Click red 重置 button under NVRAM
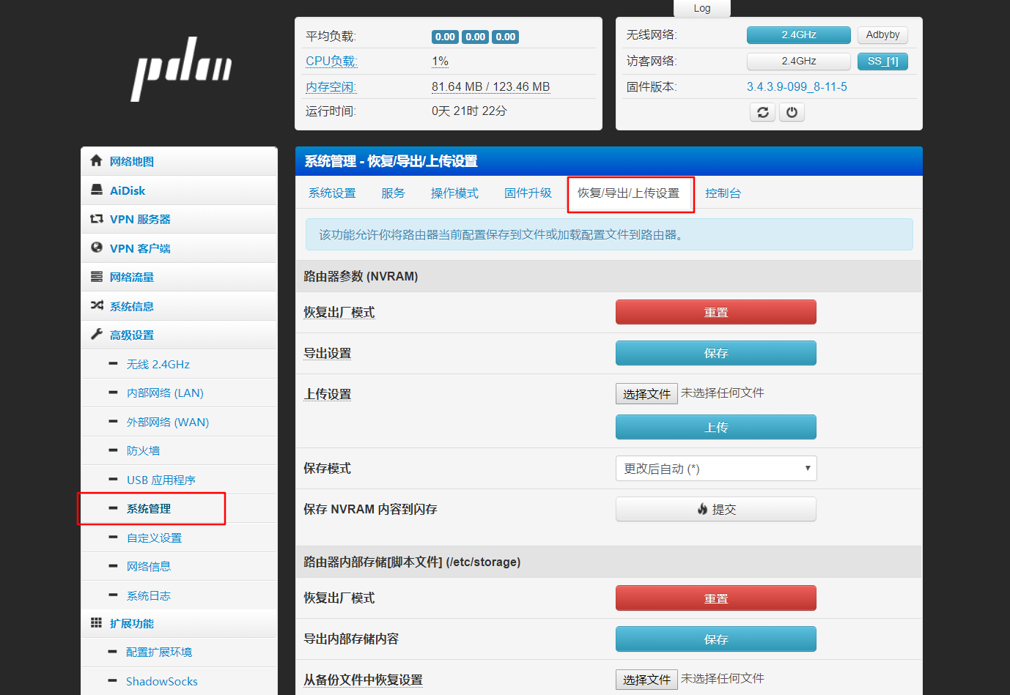Viewport: 1010px width, 695px height. pos(715,312)
